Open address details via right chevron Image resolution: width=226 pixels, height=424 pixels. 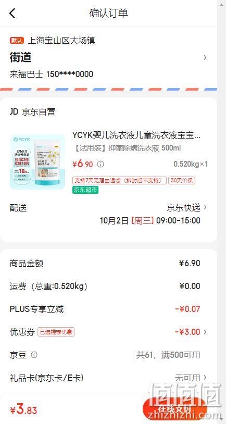pyautogui.click(x=205, y=57)
